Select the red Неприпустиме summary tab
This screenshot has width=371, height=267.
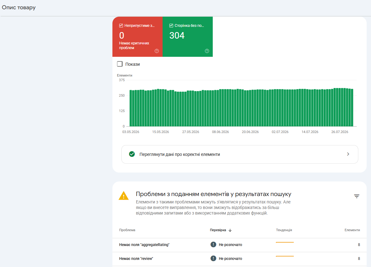(137, 36)
